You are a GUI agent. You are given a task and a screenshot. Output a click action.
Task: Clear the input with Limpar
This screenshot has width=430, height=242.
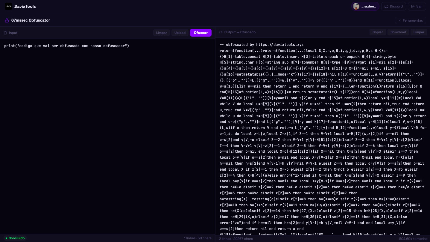pos(162,33)
